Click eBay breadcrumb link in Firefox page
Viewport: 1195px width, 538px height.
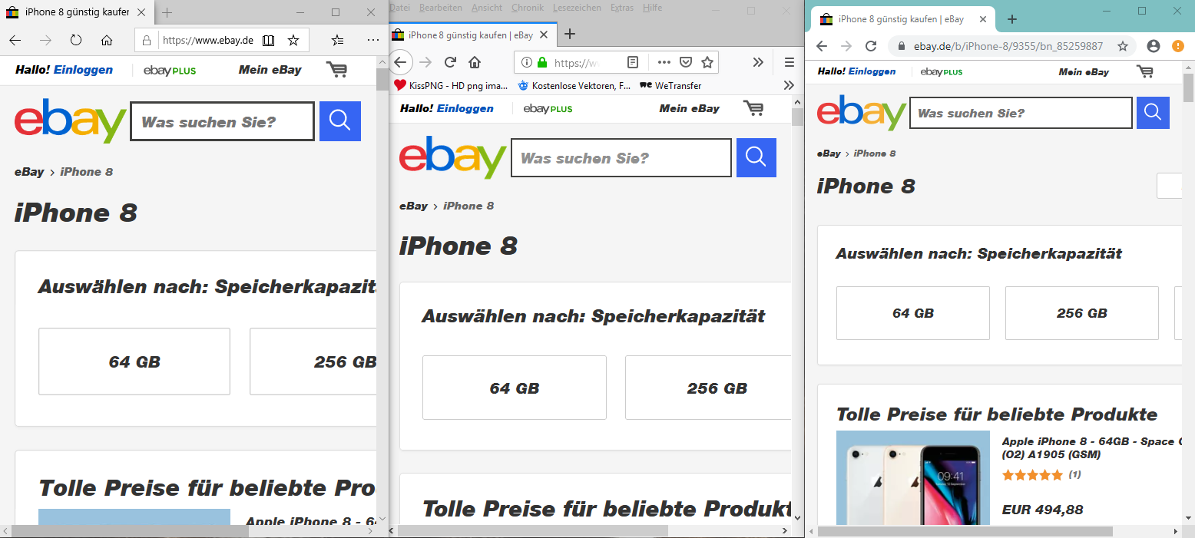point(413,206)
